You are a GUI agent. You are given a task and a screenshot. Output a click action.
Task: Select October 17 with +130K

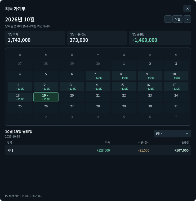click(x=176, y=87)
